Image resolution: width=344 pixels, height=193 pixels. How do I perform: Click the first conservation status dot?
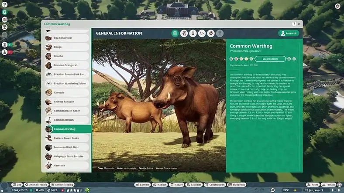coord(231,59)
